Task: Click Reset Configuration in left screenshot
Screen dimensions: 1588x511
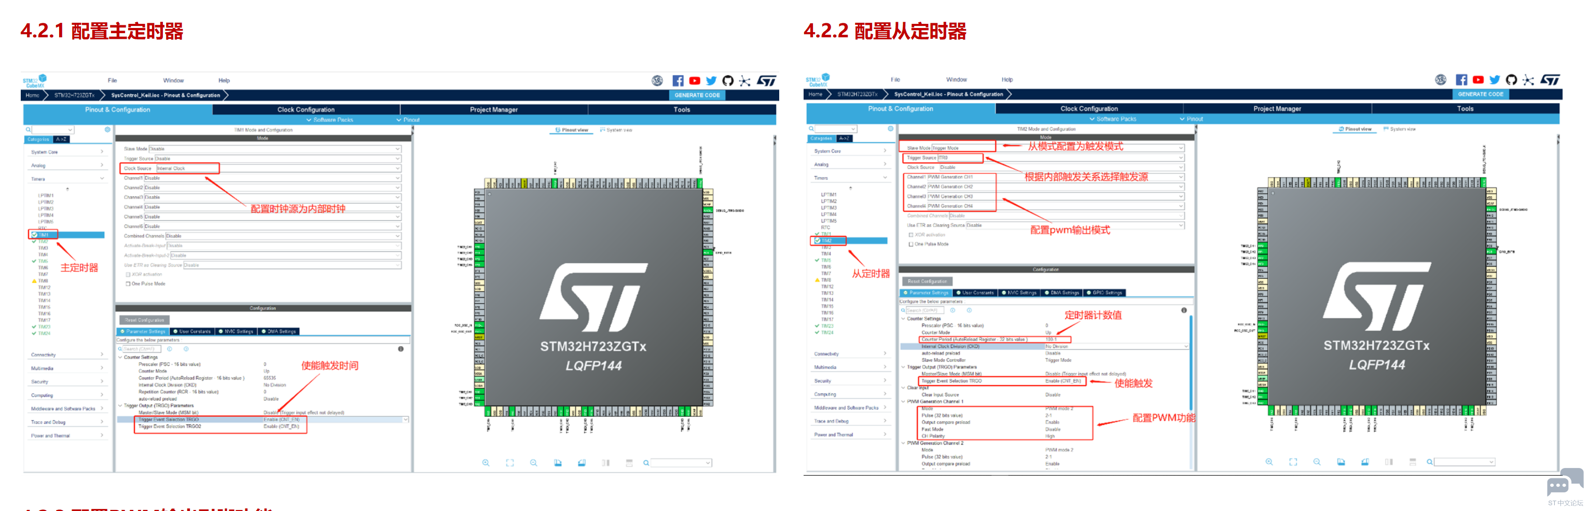Action: 144,320
